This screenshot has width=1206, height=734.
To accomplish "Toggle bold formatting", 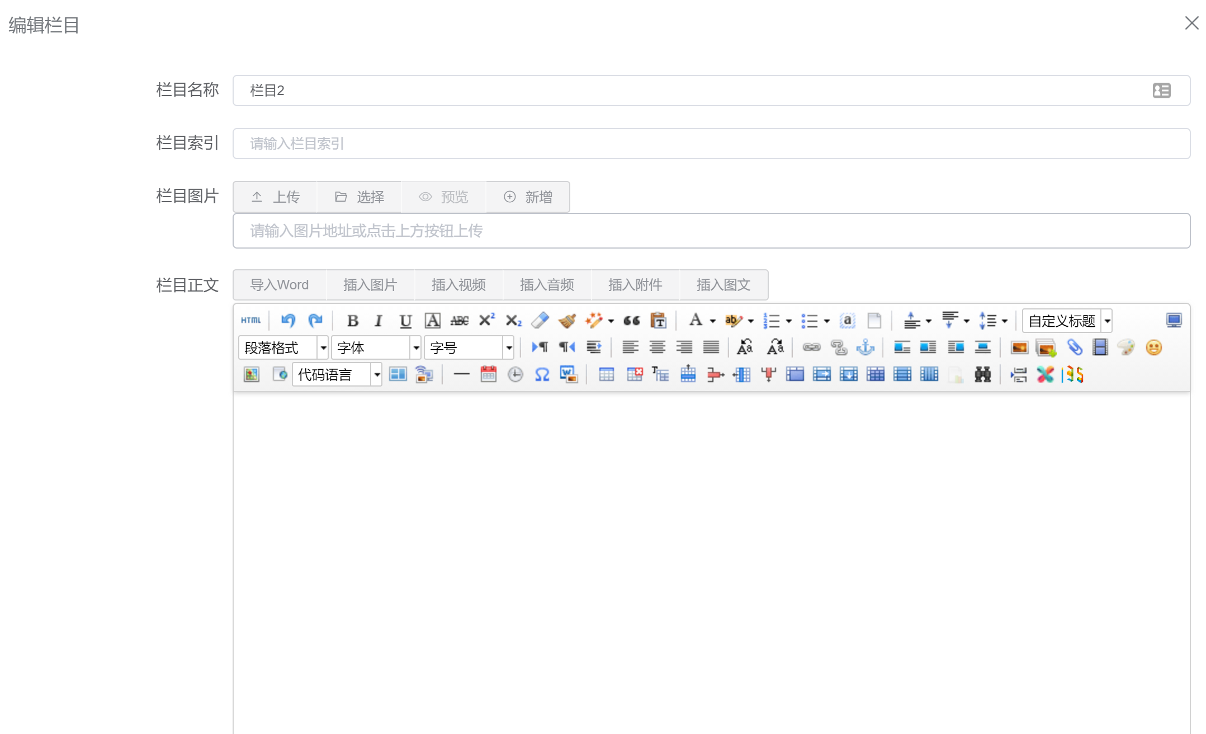I will (x=352, y=321).
